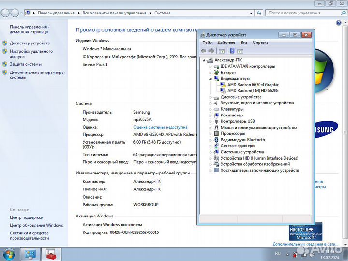348x261 pixels.
Task: Click Панель управления breadcrumb segment
Action: pos(56,13)
